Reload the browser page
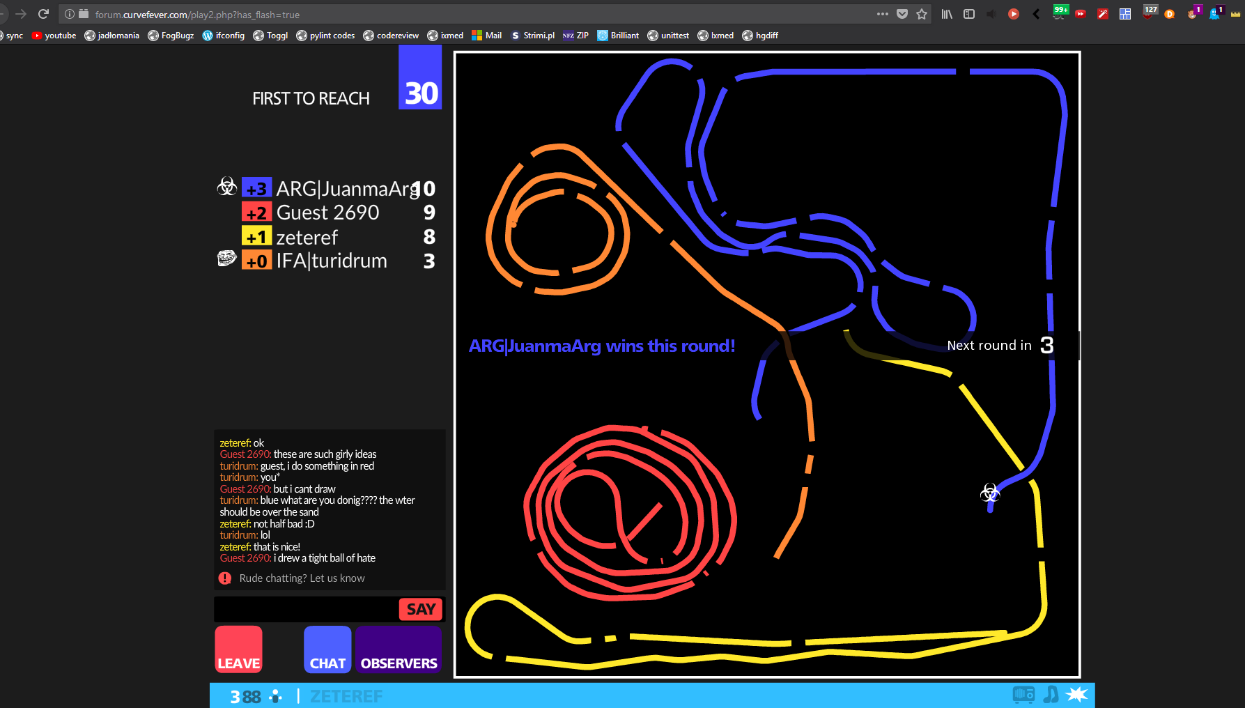This screenshot has height=708, width=1245. (43, 14)
